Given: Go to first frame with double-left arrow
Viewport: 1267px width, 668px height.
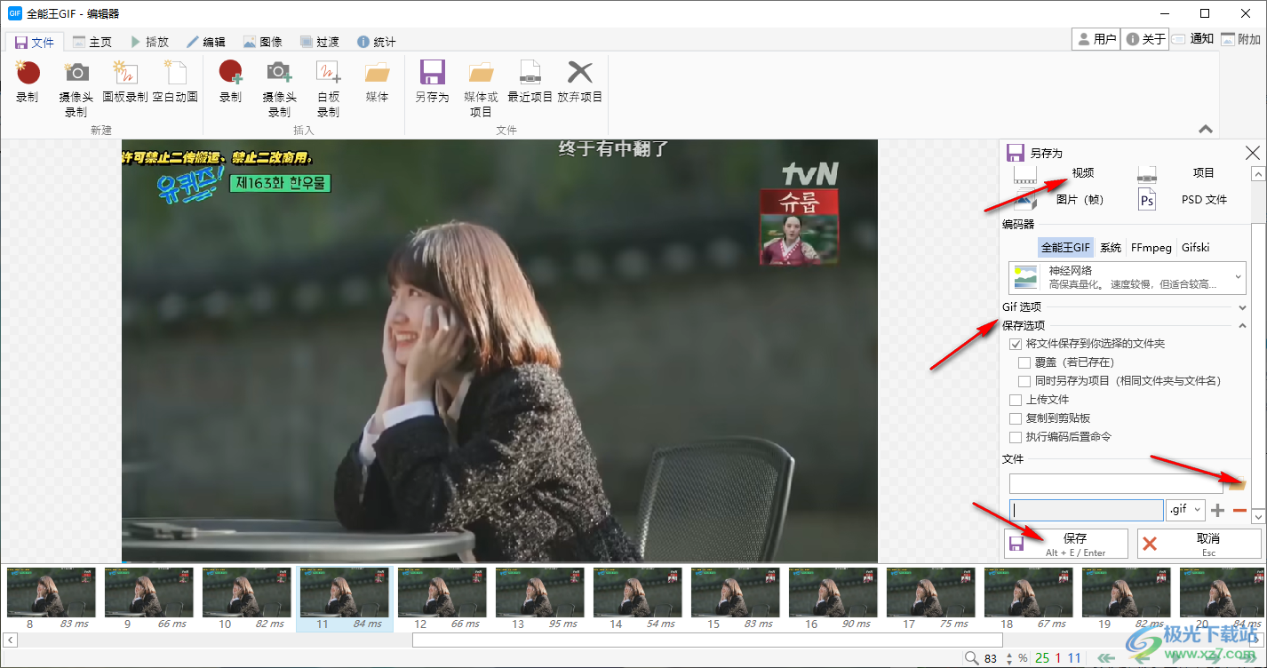Looking at the screenshot, I should tap(1107, 658).
